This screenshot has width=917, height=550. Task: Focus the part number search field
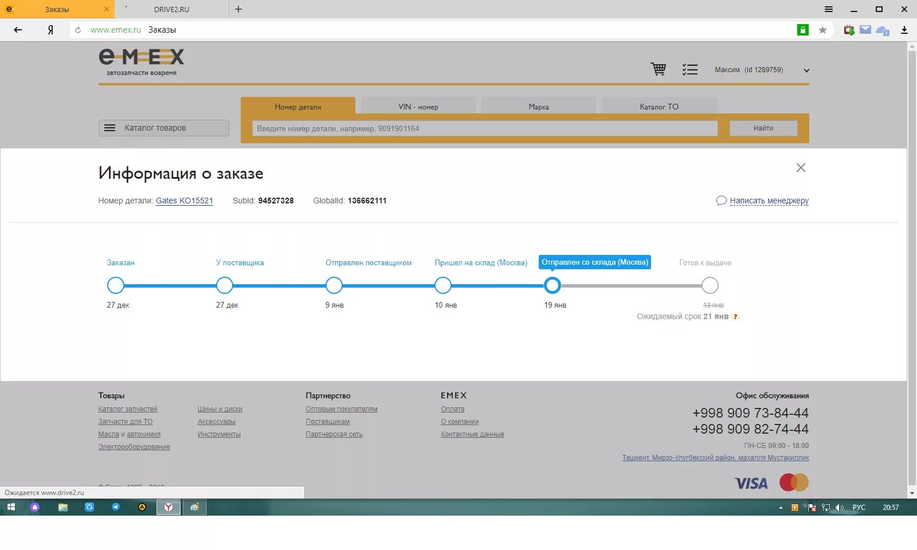pos(485,128)
